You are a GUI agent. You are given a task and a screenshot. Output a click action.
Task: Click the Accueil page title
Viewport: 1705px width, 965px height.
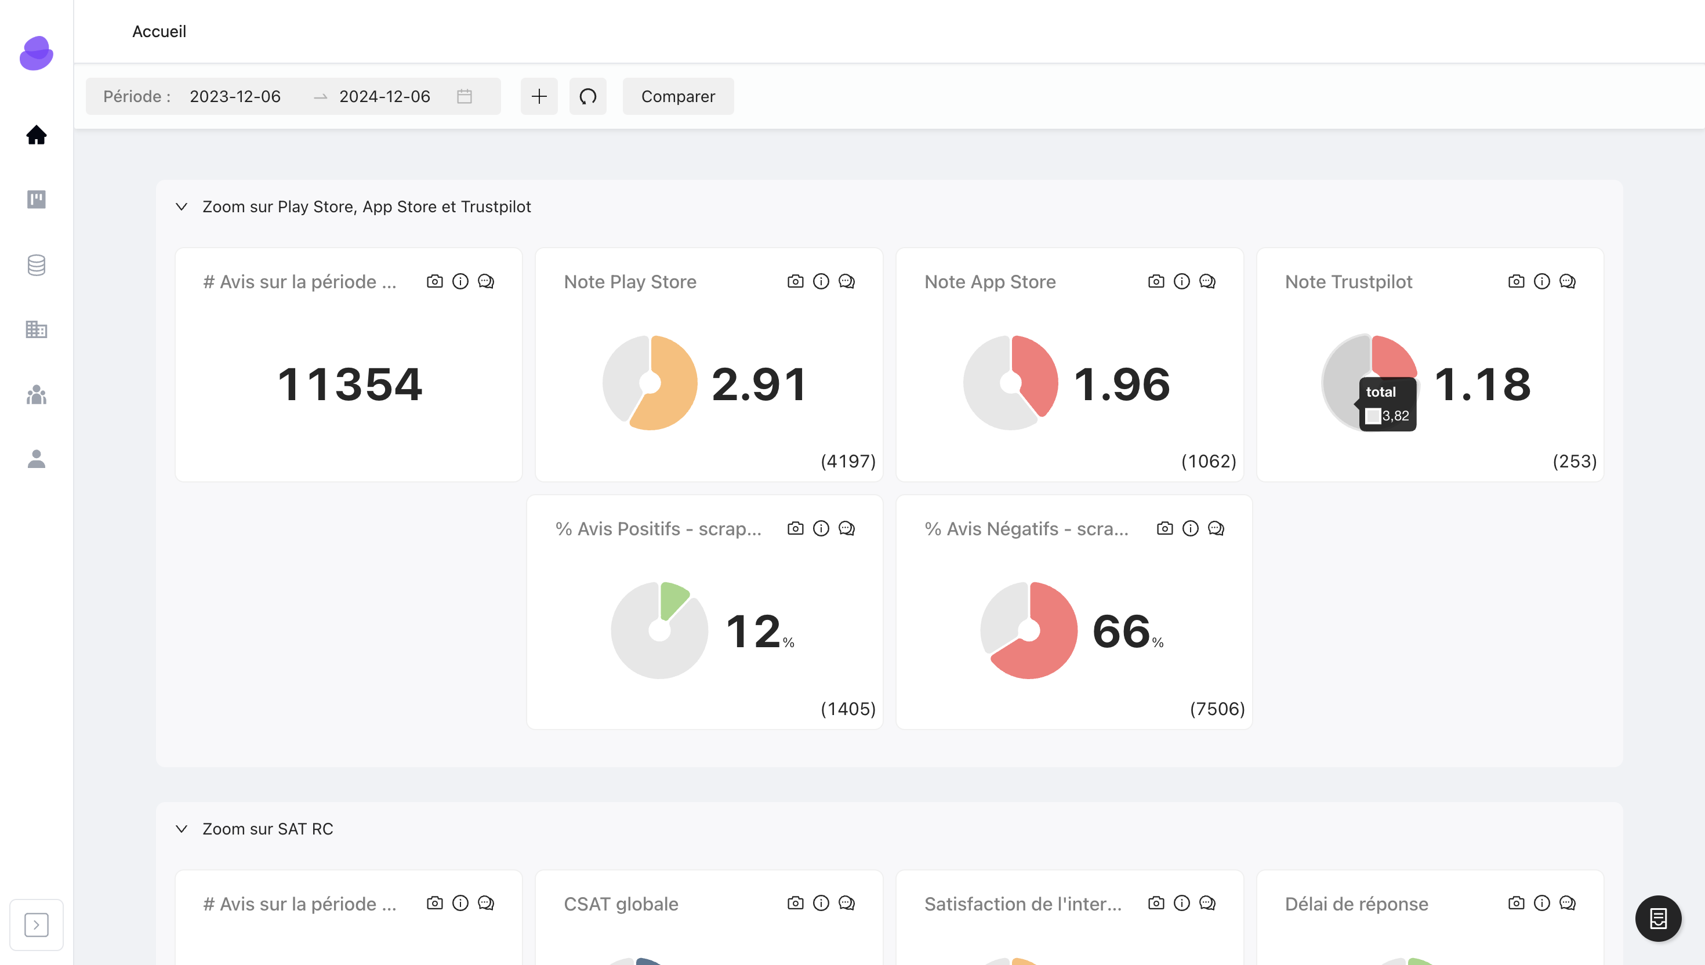[159, 31]
